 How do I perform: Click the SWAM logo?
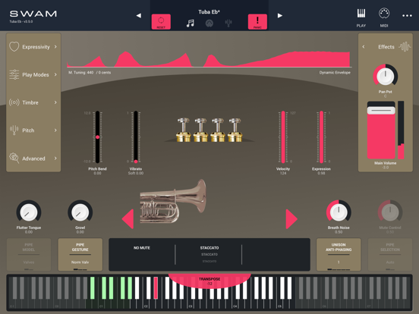point(33,14)
